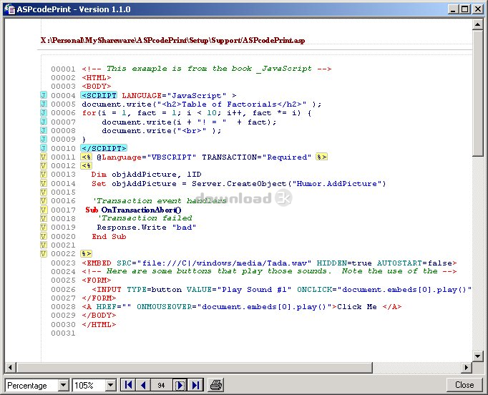Click "Click Me" link text on line 00028

357,306
